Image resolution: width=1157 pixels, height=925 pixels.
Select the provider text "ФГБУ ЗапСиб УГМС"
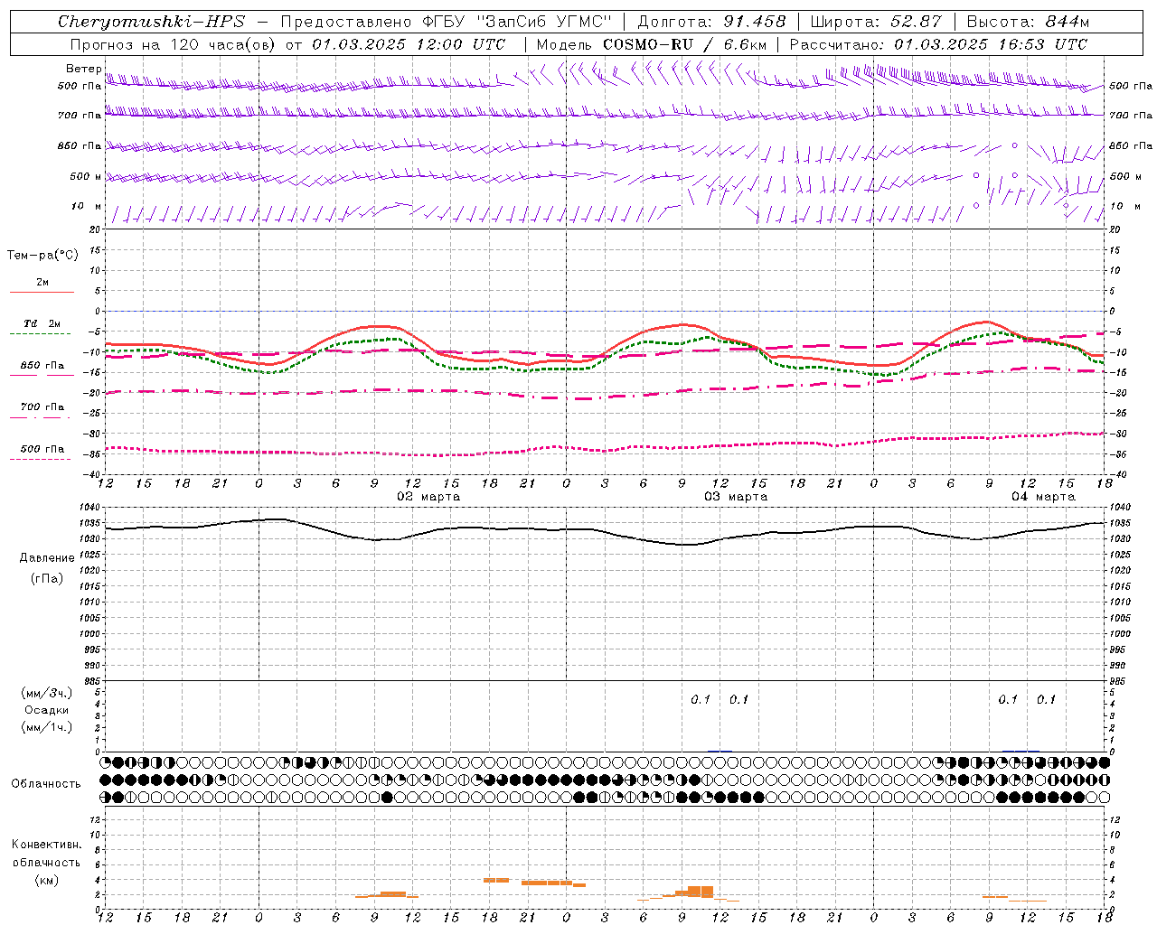[x=519, y=22]
